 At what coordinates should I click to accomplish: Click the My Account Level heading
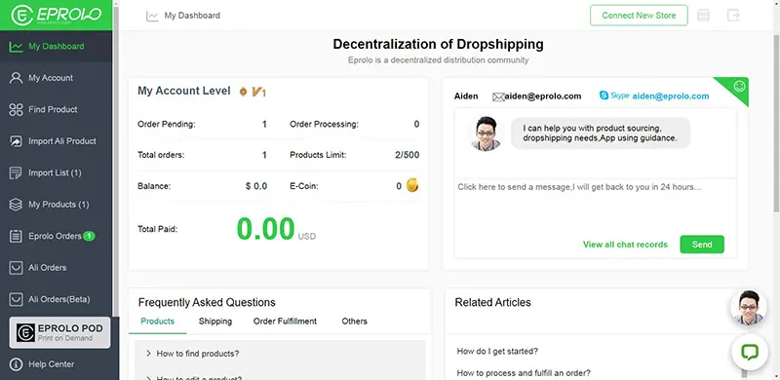[x=184, y=91]
